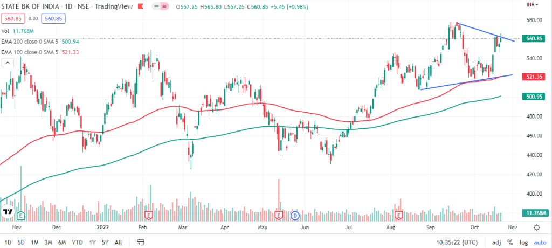This screenshot has width=552, height=248.
Task: Select the EMA 200 indicator legend
Action: (x=32, y=41)
